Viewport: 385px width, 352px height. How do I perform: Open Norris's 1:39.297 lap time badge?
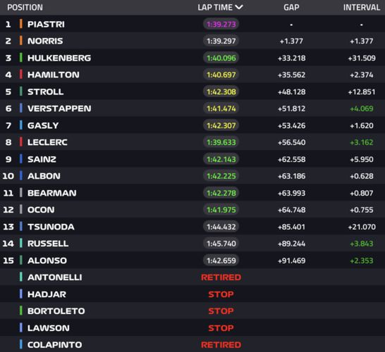click(221, 41)
